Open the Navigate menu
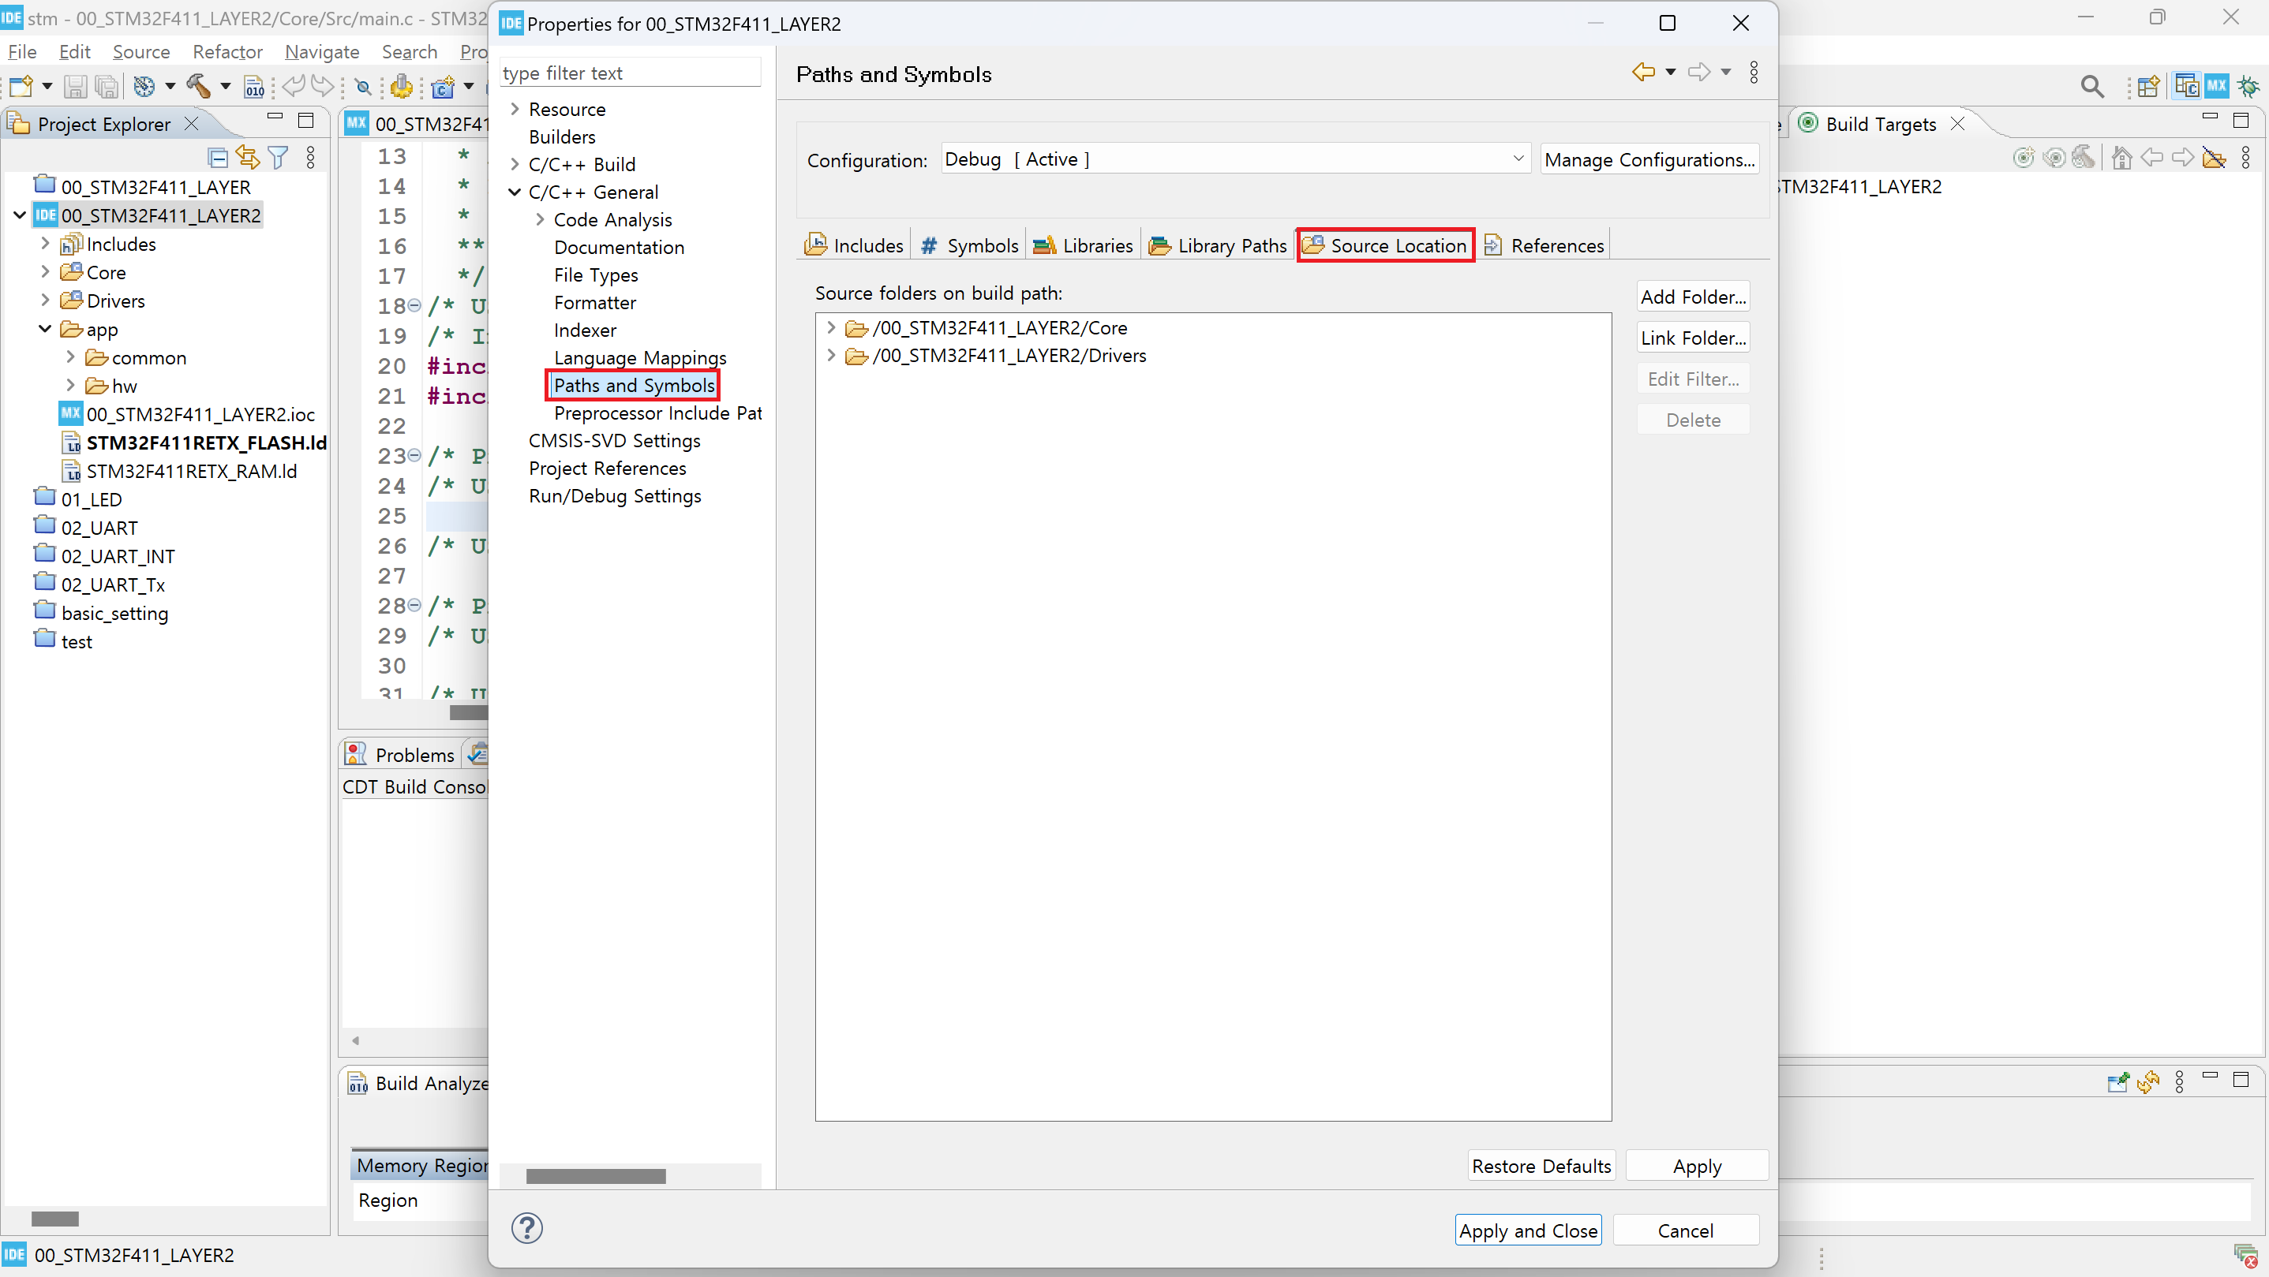 321,52
